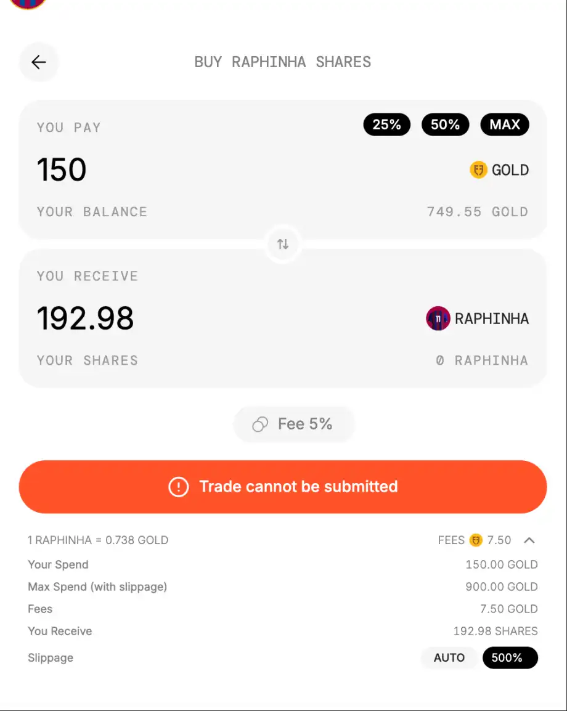Click the Fee 5% pill
This screenshot has width=567, height=711.
coord(294,425)
